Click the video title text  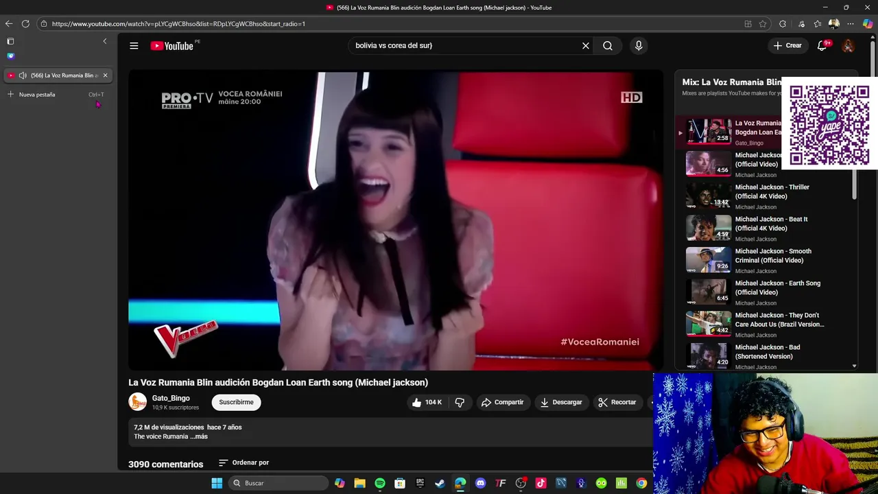(x=278, y=382)
